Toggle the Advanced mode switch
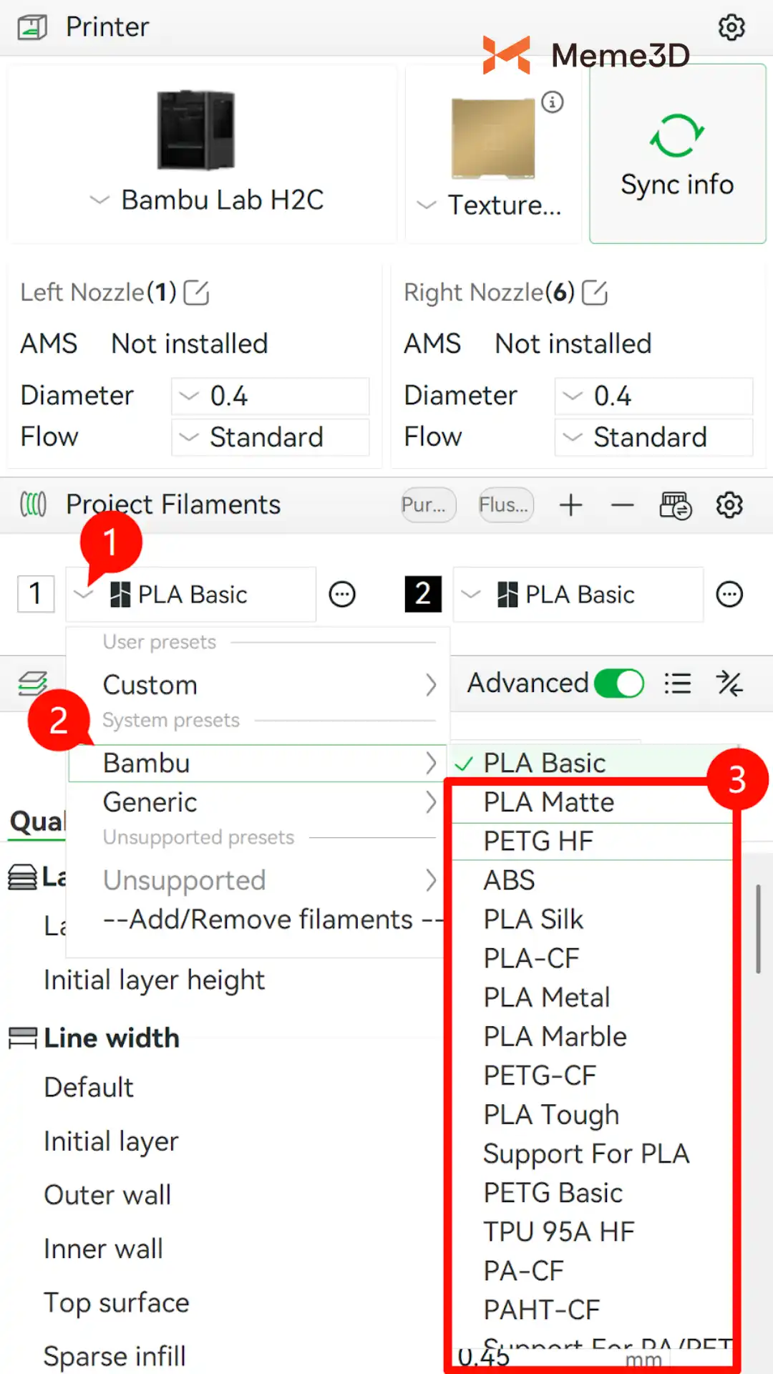 [x=619, y=683]
